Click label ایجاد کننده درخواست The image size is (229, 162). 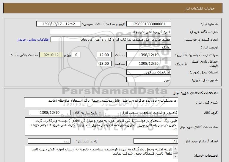pos(201,40)
